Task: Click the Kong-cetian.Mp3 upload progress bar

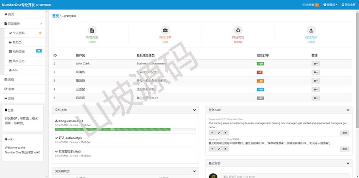Action: coord(125,130)
